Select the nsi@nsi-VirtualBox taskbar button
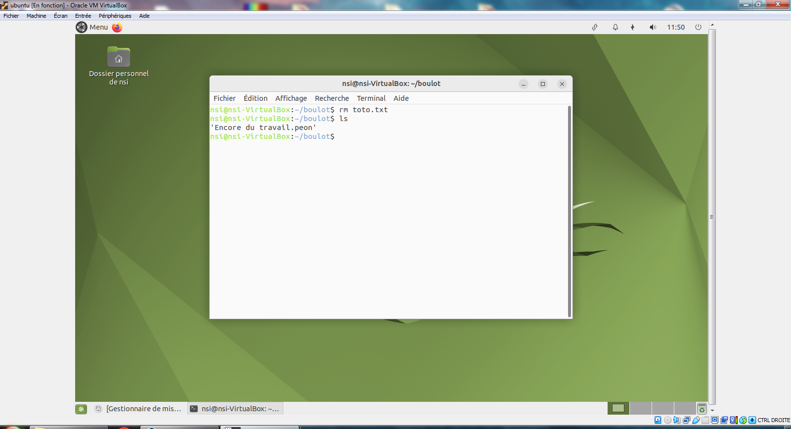The height and width of the screenshot is (429, 791). pos(235,409)
